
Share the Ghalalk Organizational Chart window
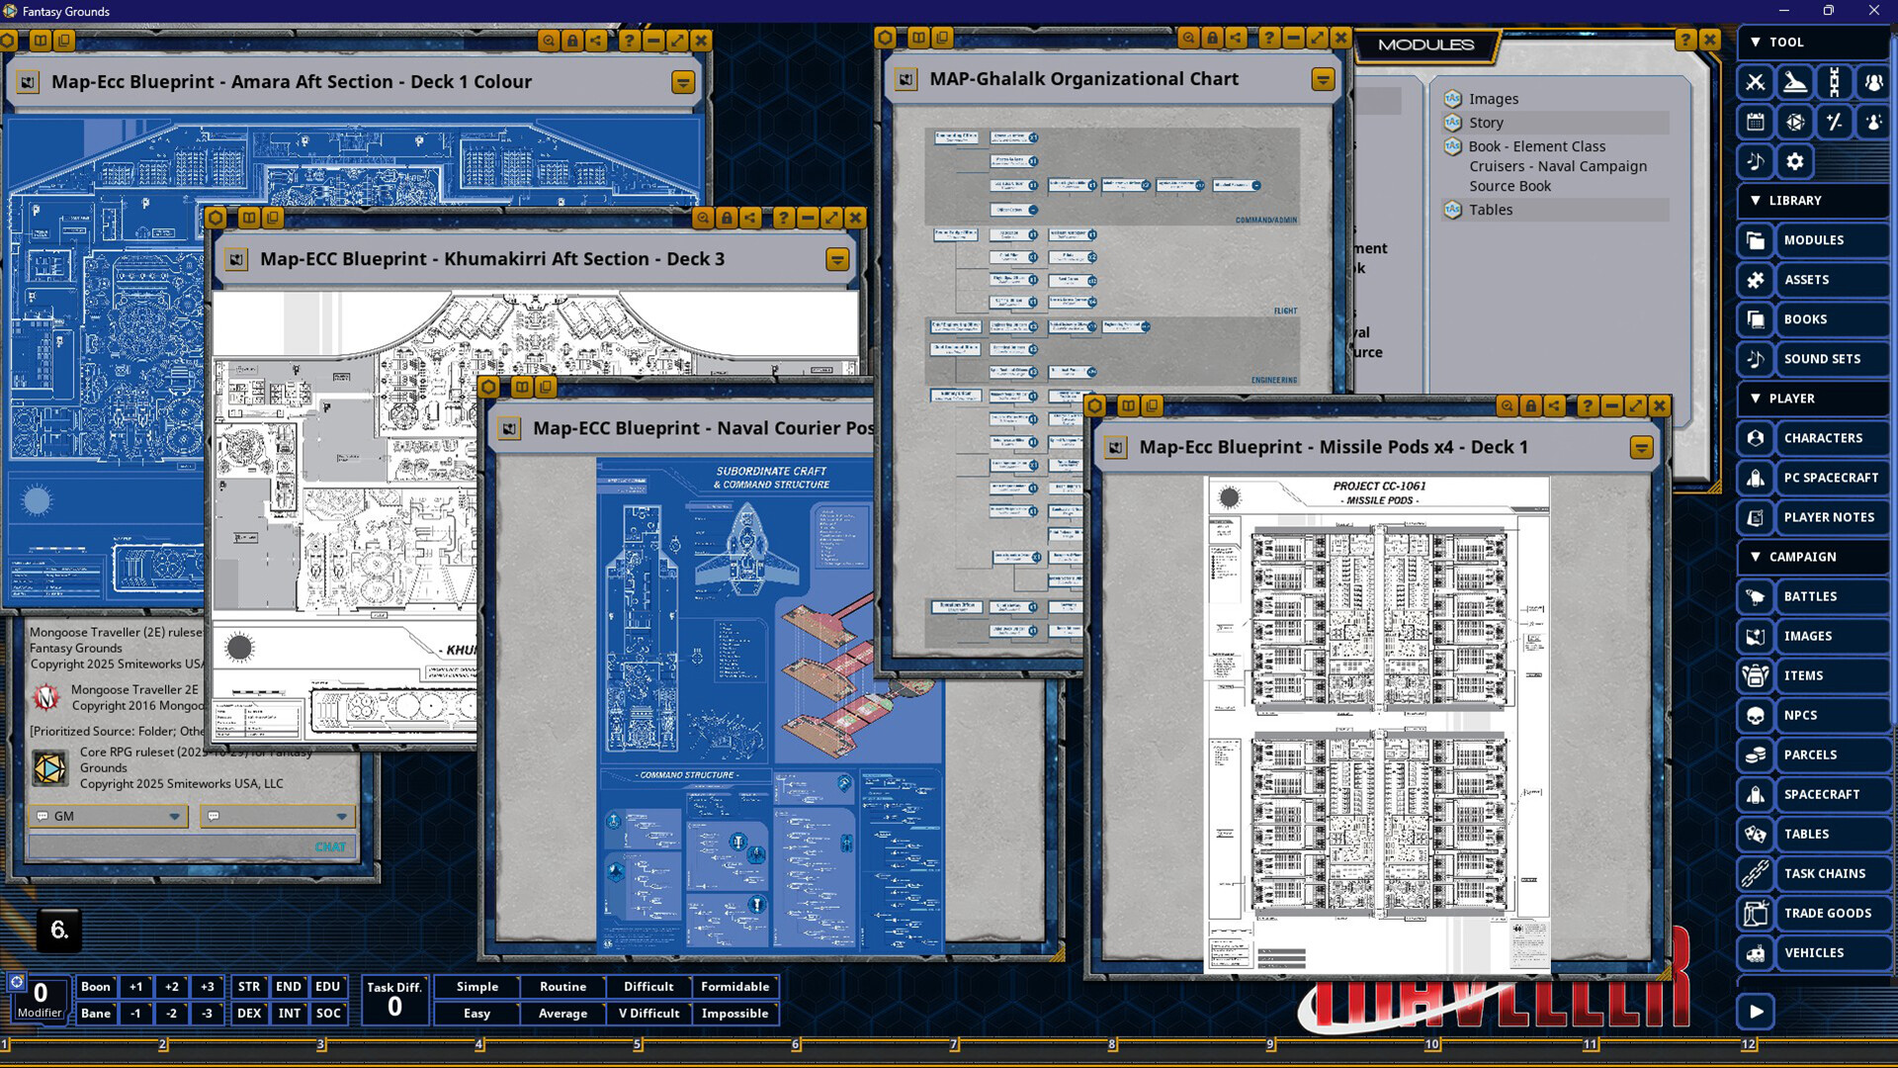(x=1236, y=37)
